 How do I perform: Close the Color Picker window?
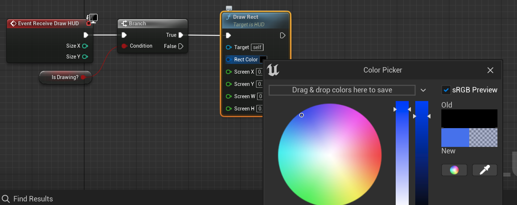coord(490,70)
